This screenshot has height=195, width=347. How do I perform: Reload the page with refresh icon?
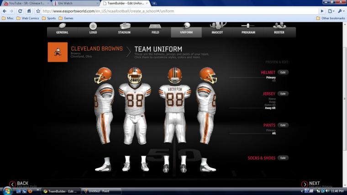click(x=20, y=11)
